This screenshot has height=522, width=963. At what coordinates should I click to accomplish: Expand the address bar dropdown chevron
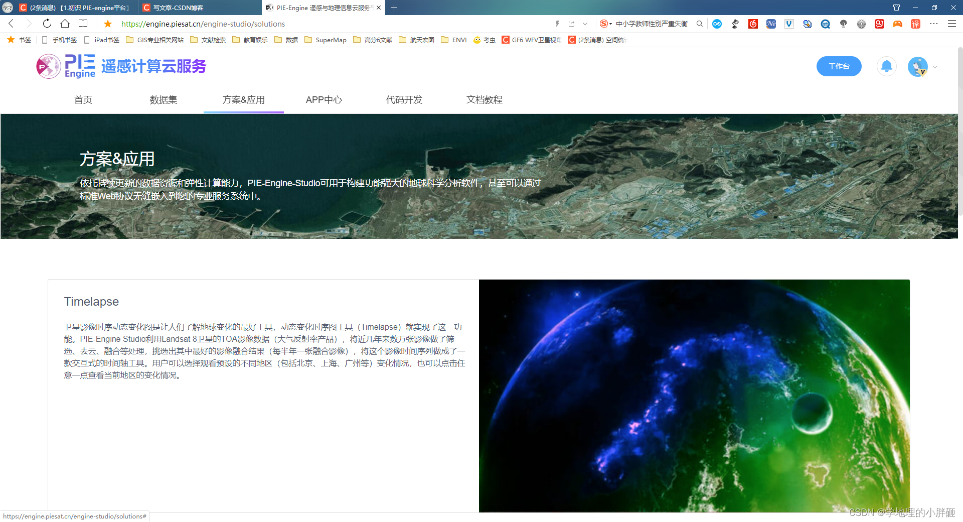coord(585,24)
